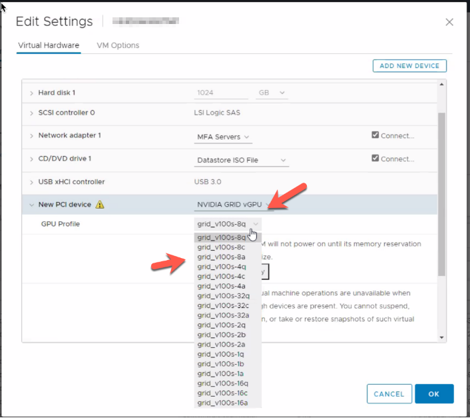Select the grid_v100s-32a profile

click(228, 315)
